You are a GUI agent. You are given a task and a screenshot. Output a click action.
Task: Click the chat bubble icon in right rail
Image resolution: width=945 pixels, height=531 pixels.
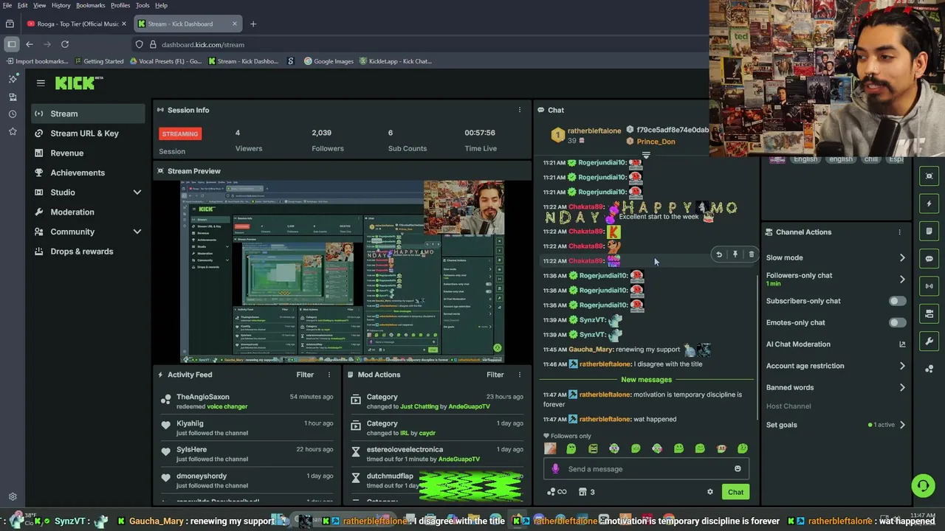coord(929,259)
